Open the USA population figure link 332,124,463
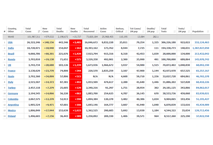The height and width of the screenshot is (145, 213). tap(202, 42)
